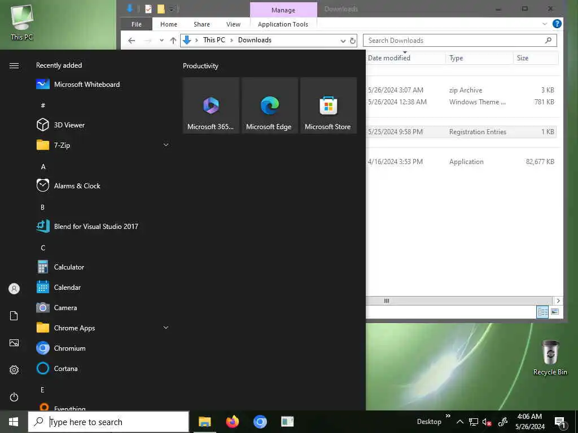
Task: Open the notification center icon
Action: click(560, 422)
